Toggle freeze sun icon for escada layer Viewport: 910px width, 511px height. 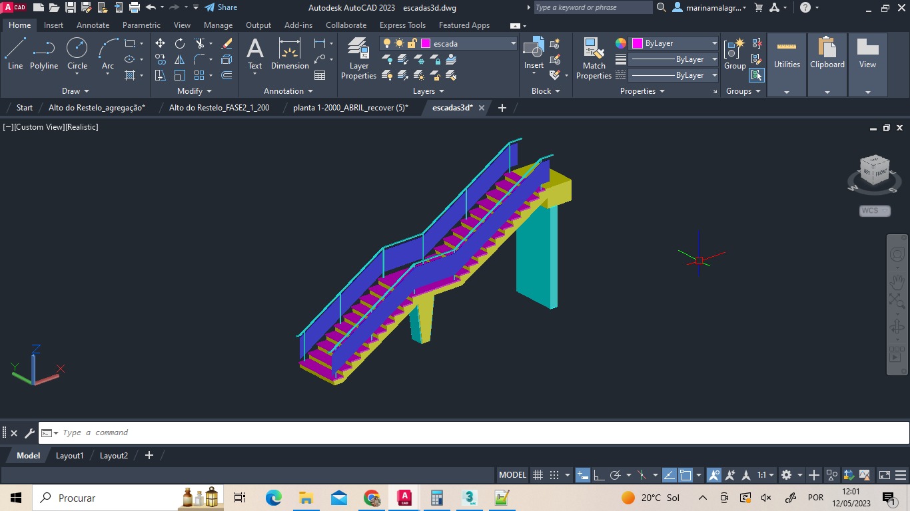click(x=399, y=43)
